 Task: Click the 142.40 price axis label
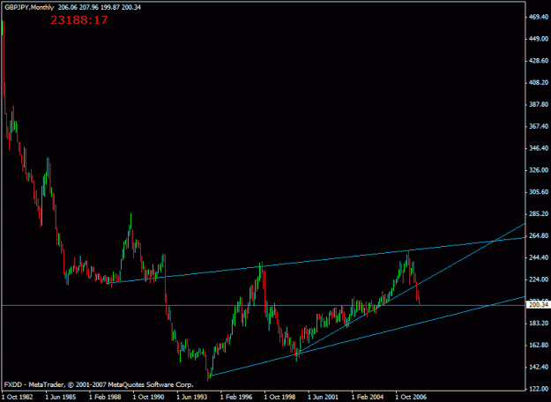coord(540,367)
